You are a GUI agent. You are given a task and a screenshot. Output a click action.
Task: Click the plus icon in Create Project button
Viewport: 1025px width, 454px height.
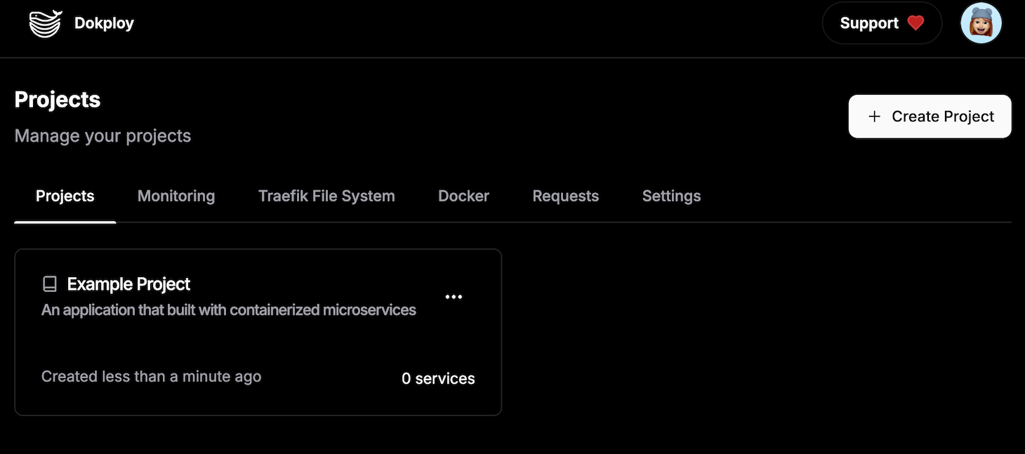point(873,116)
